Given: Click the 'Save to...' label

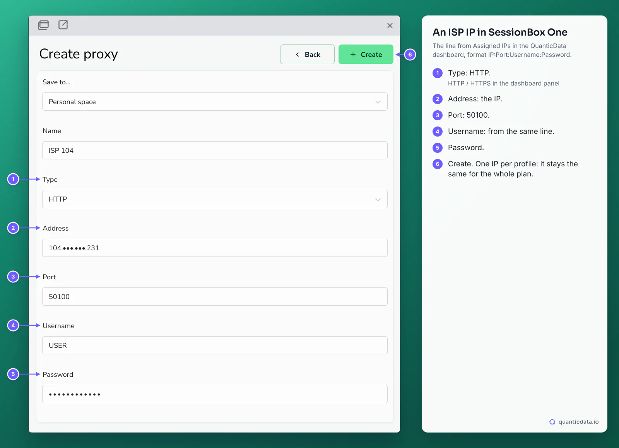Looking at the screenshot, I should (x=56, y=82).
